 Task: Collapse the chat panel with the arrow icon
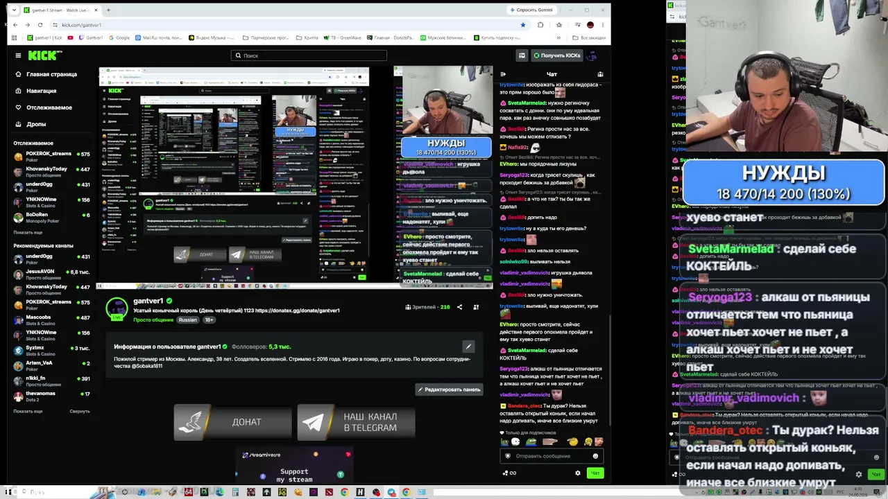click(x=503, y=74)
